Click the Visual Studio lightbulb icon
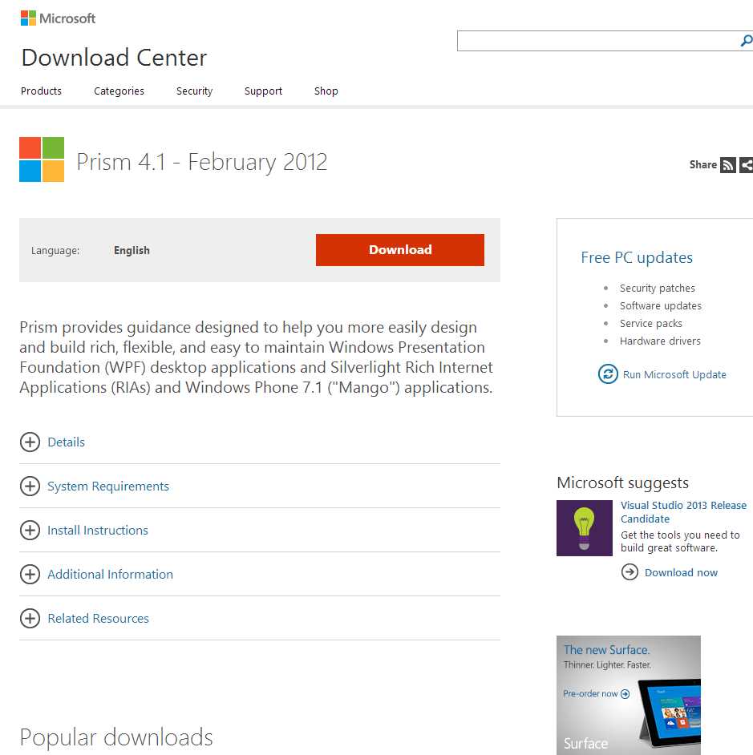 pos(584,528)
